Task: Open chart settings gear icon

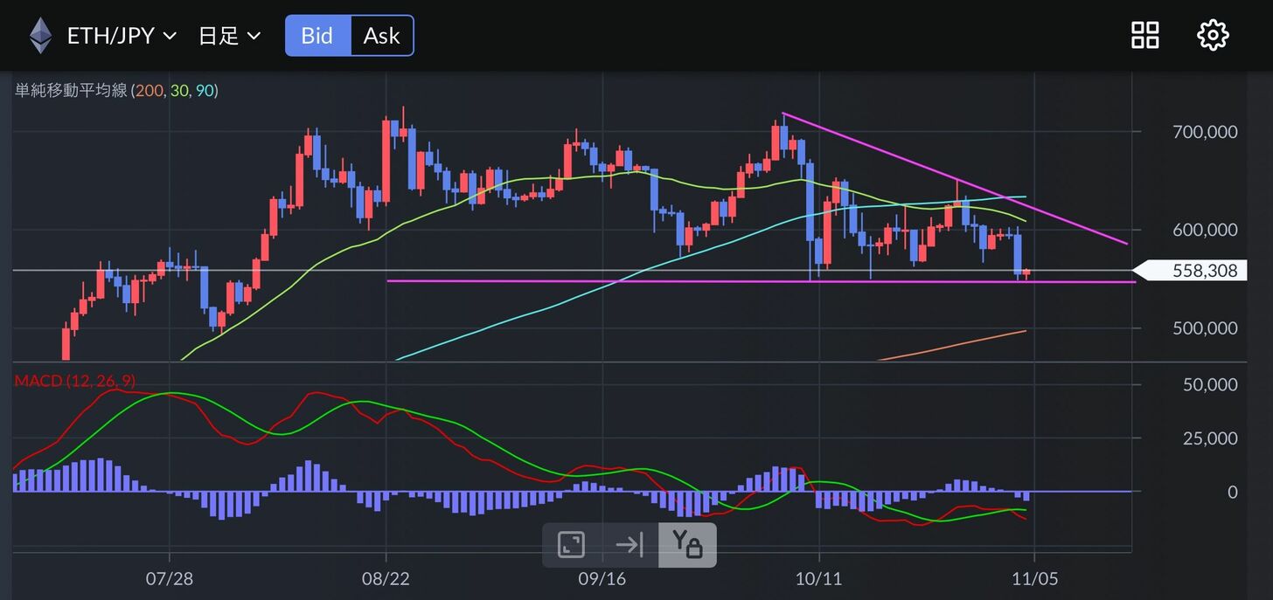Action: point(1213,36)
